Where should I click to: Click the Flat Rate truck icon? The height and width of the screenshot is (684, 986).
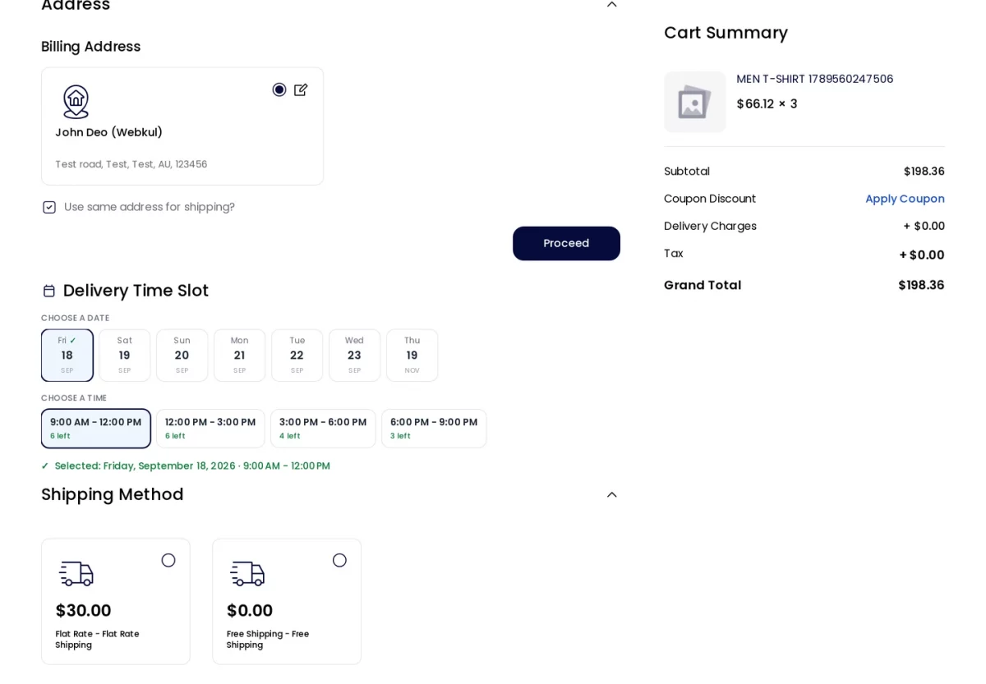point(76,573)
